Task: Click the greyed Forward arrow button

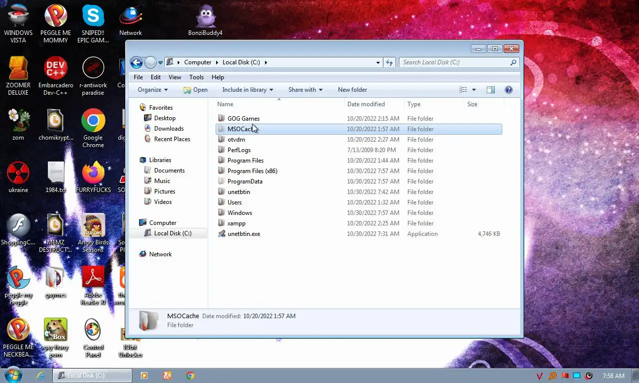Action: click(150, 62)
